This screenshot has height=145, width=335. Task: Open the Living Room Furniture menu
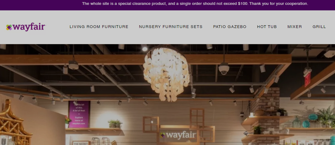coord(99,27)
